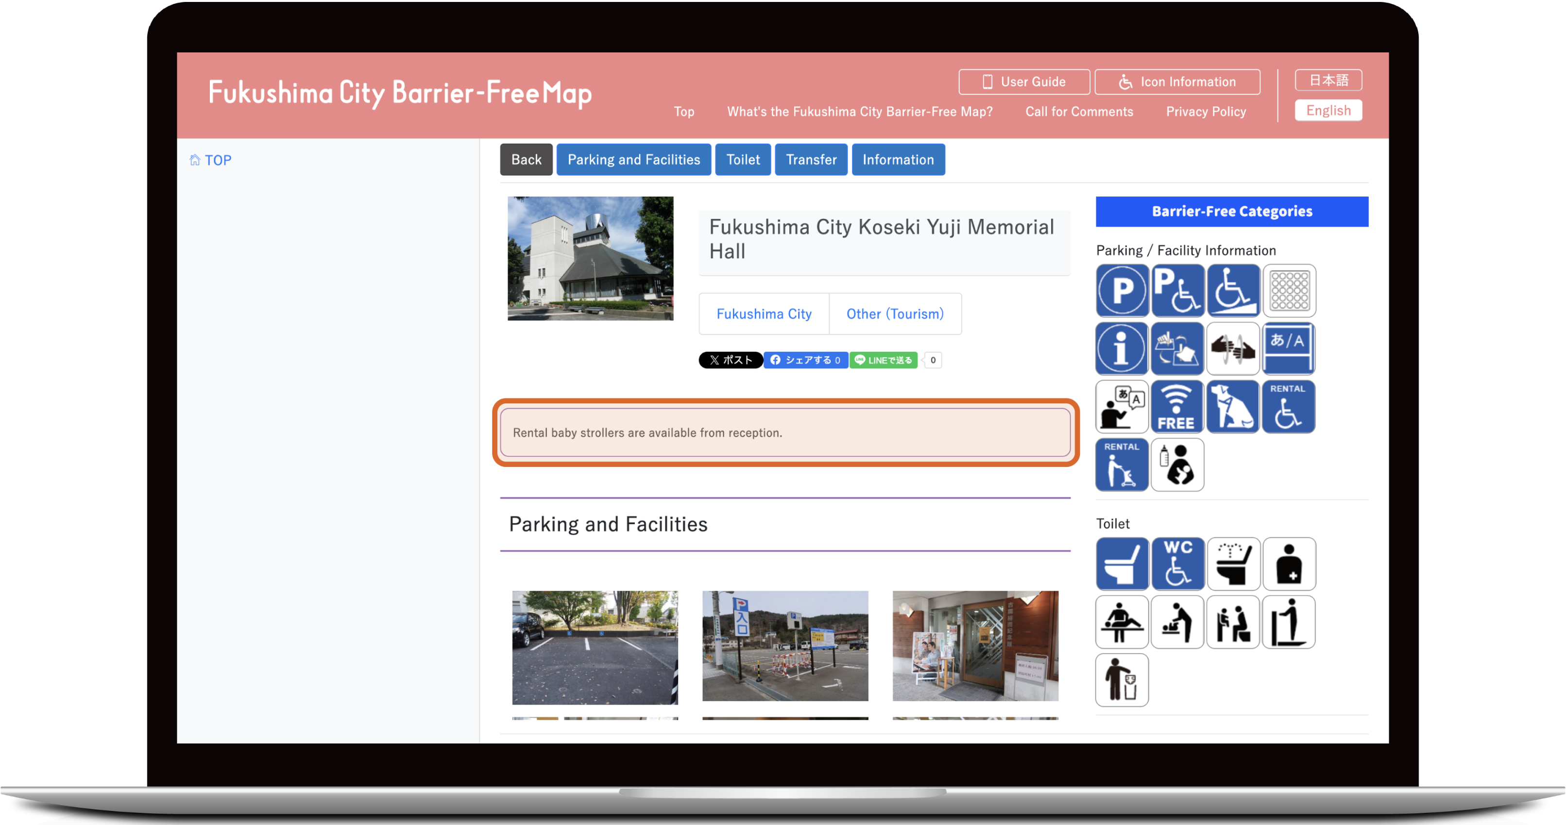Click the information 'i' category icon

(x=1122, y=349)
